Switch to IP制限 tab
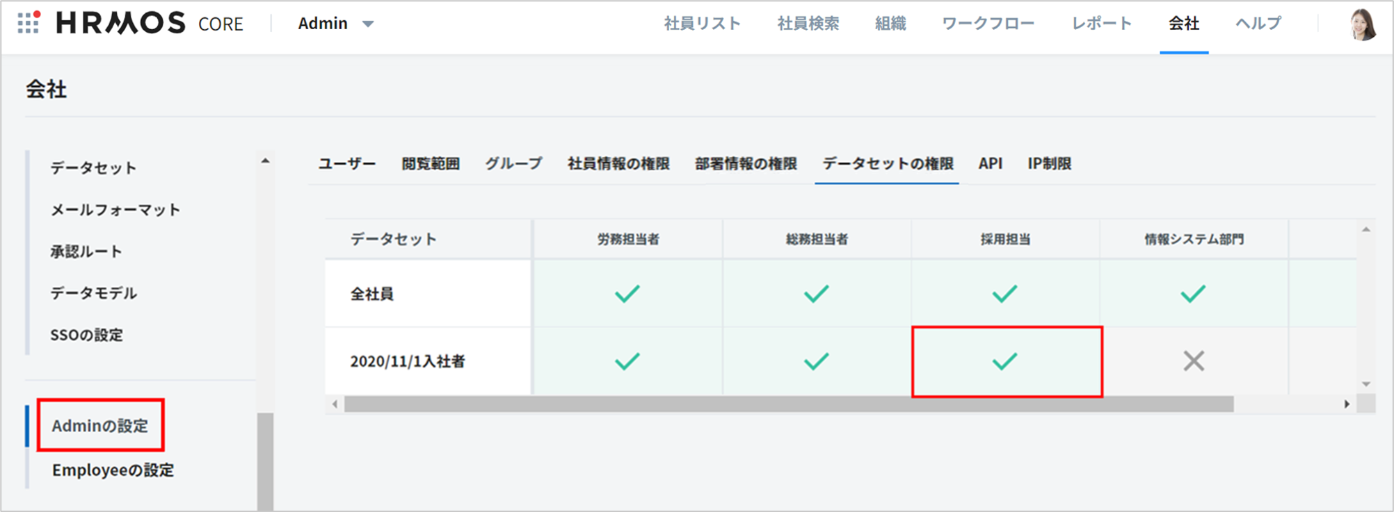Viewport: 1394px width, 512px height. coord(1049,164)
